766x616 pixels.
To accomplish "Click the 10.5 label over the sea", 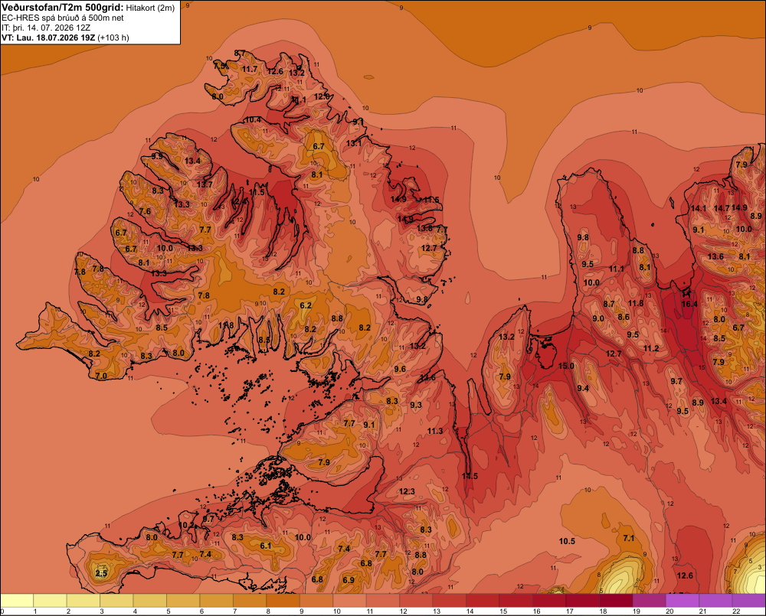I will pyautogui.click(x=567, y=541).
